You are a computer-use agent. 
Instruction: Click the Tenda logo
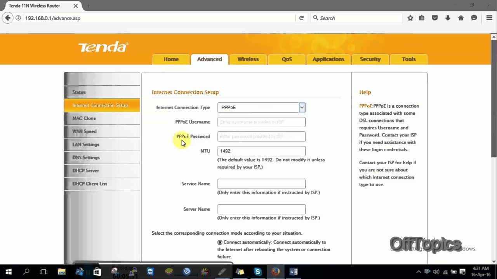tap(103, 47)
